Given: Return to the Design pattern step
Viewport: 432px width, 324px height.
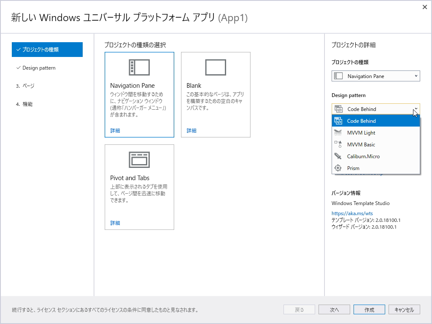Looking at the screenshot, I should (39, 67).
